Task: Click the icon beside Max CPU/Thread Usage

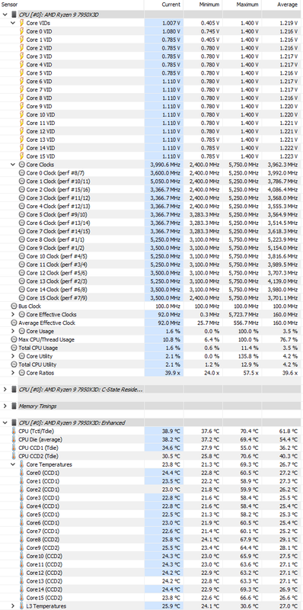Action: point(14,339)
